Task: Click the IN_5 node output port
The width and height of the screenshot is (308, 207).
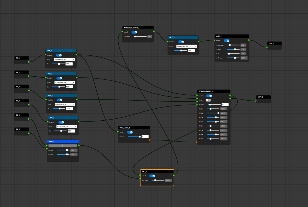Action: tap(29, 119)
